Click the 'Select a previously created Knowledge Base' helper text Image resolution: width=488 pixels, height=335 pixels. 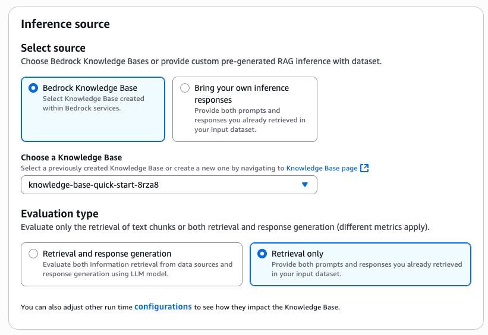[x=153, y=168]
